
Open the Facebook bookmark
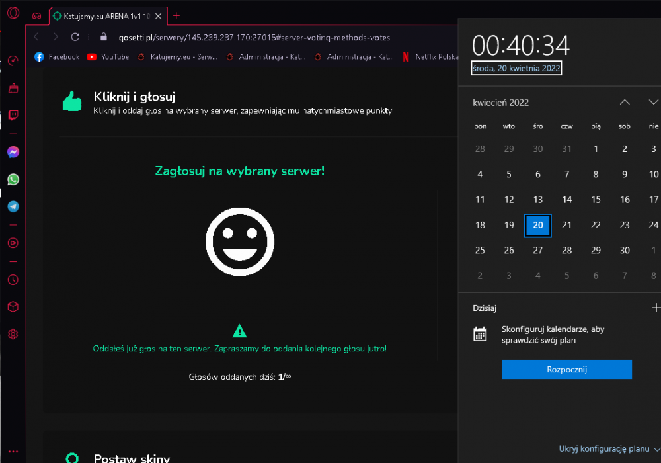(57, 56)
